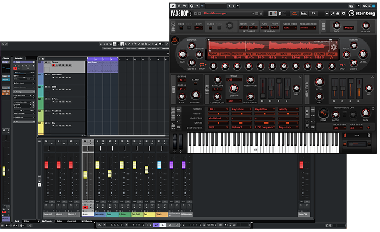Click the pitch bend wheel
Image resolution: width=380 pixels, height=232 pixels.
[x=175, y=142]
